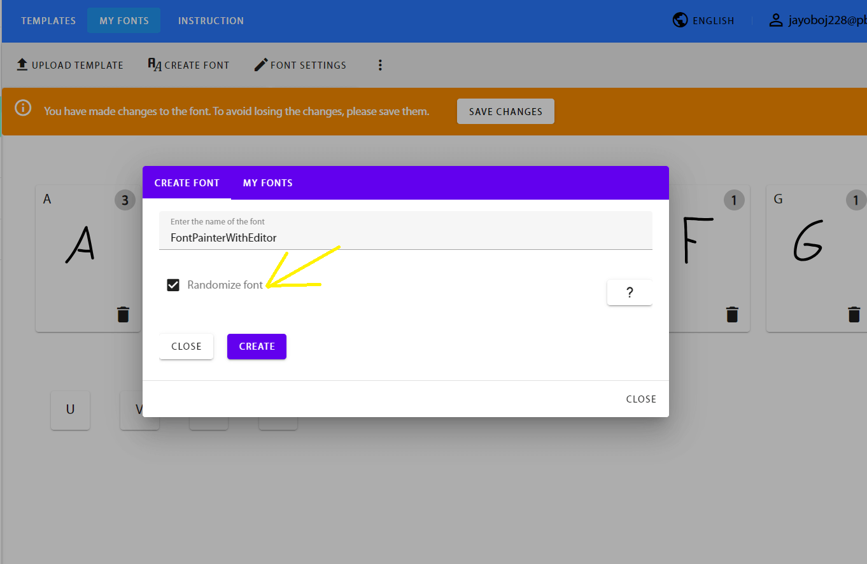Switch to the My Fonts tab in dialog

pos(268,183)
